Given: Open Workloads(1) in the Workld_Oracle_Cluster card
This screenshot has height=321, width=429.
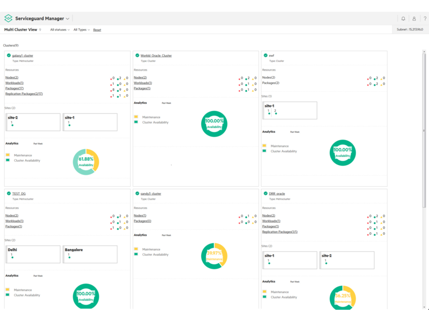Looking at the screenshot, I should [143, 83].
